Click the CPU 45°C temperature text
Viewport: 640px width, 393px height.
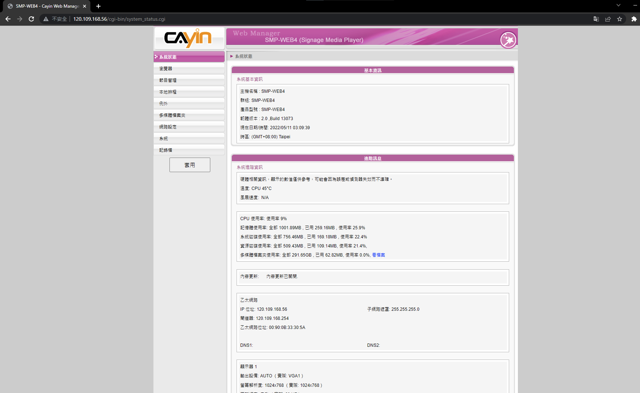click(261, 188)
